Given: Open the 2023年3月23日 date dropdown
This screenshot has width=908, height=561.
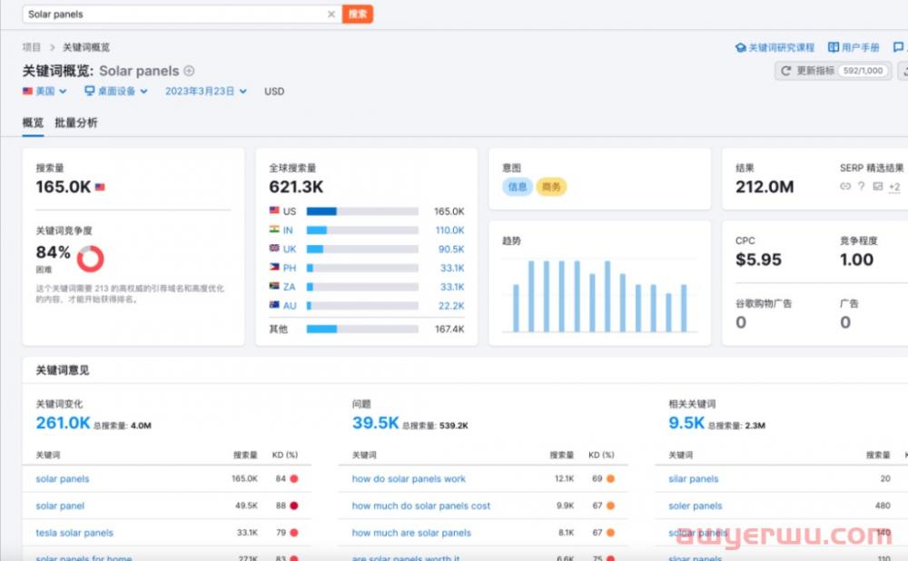Looking at the screenshot, I should (206, 92).
